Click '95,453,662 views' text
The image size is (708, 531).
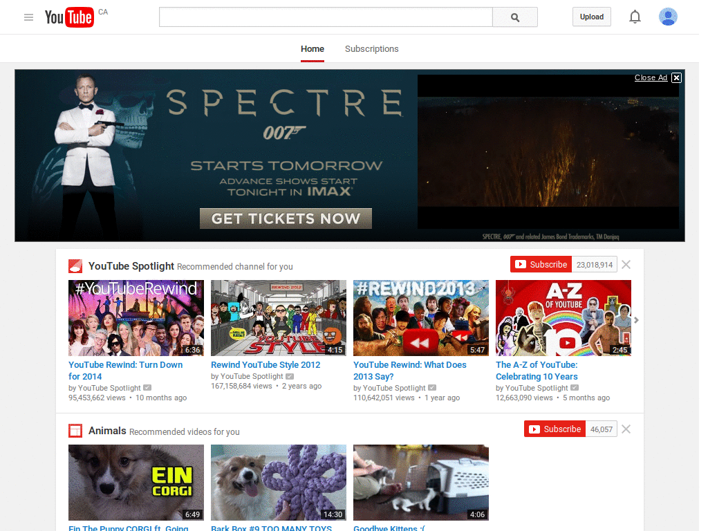[x=97, y=398]
